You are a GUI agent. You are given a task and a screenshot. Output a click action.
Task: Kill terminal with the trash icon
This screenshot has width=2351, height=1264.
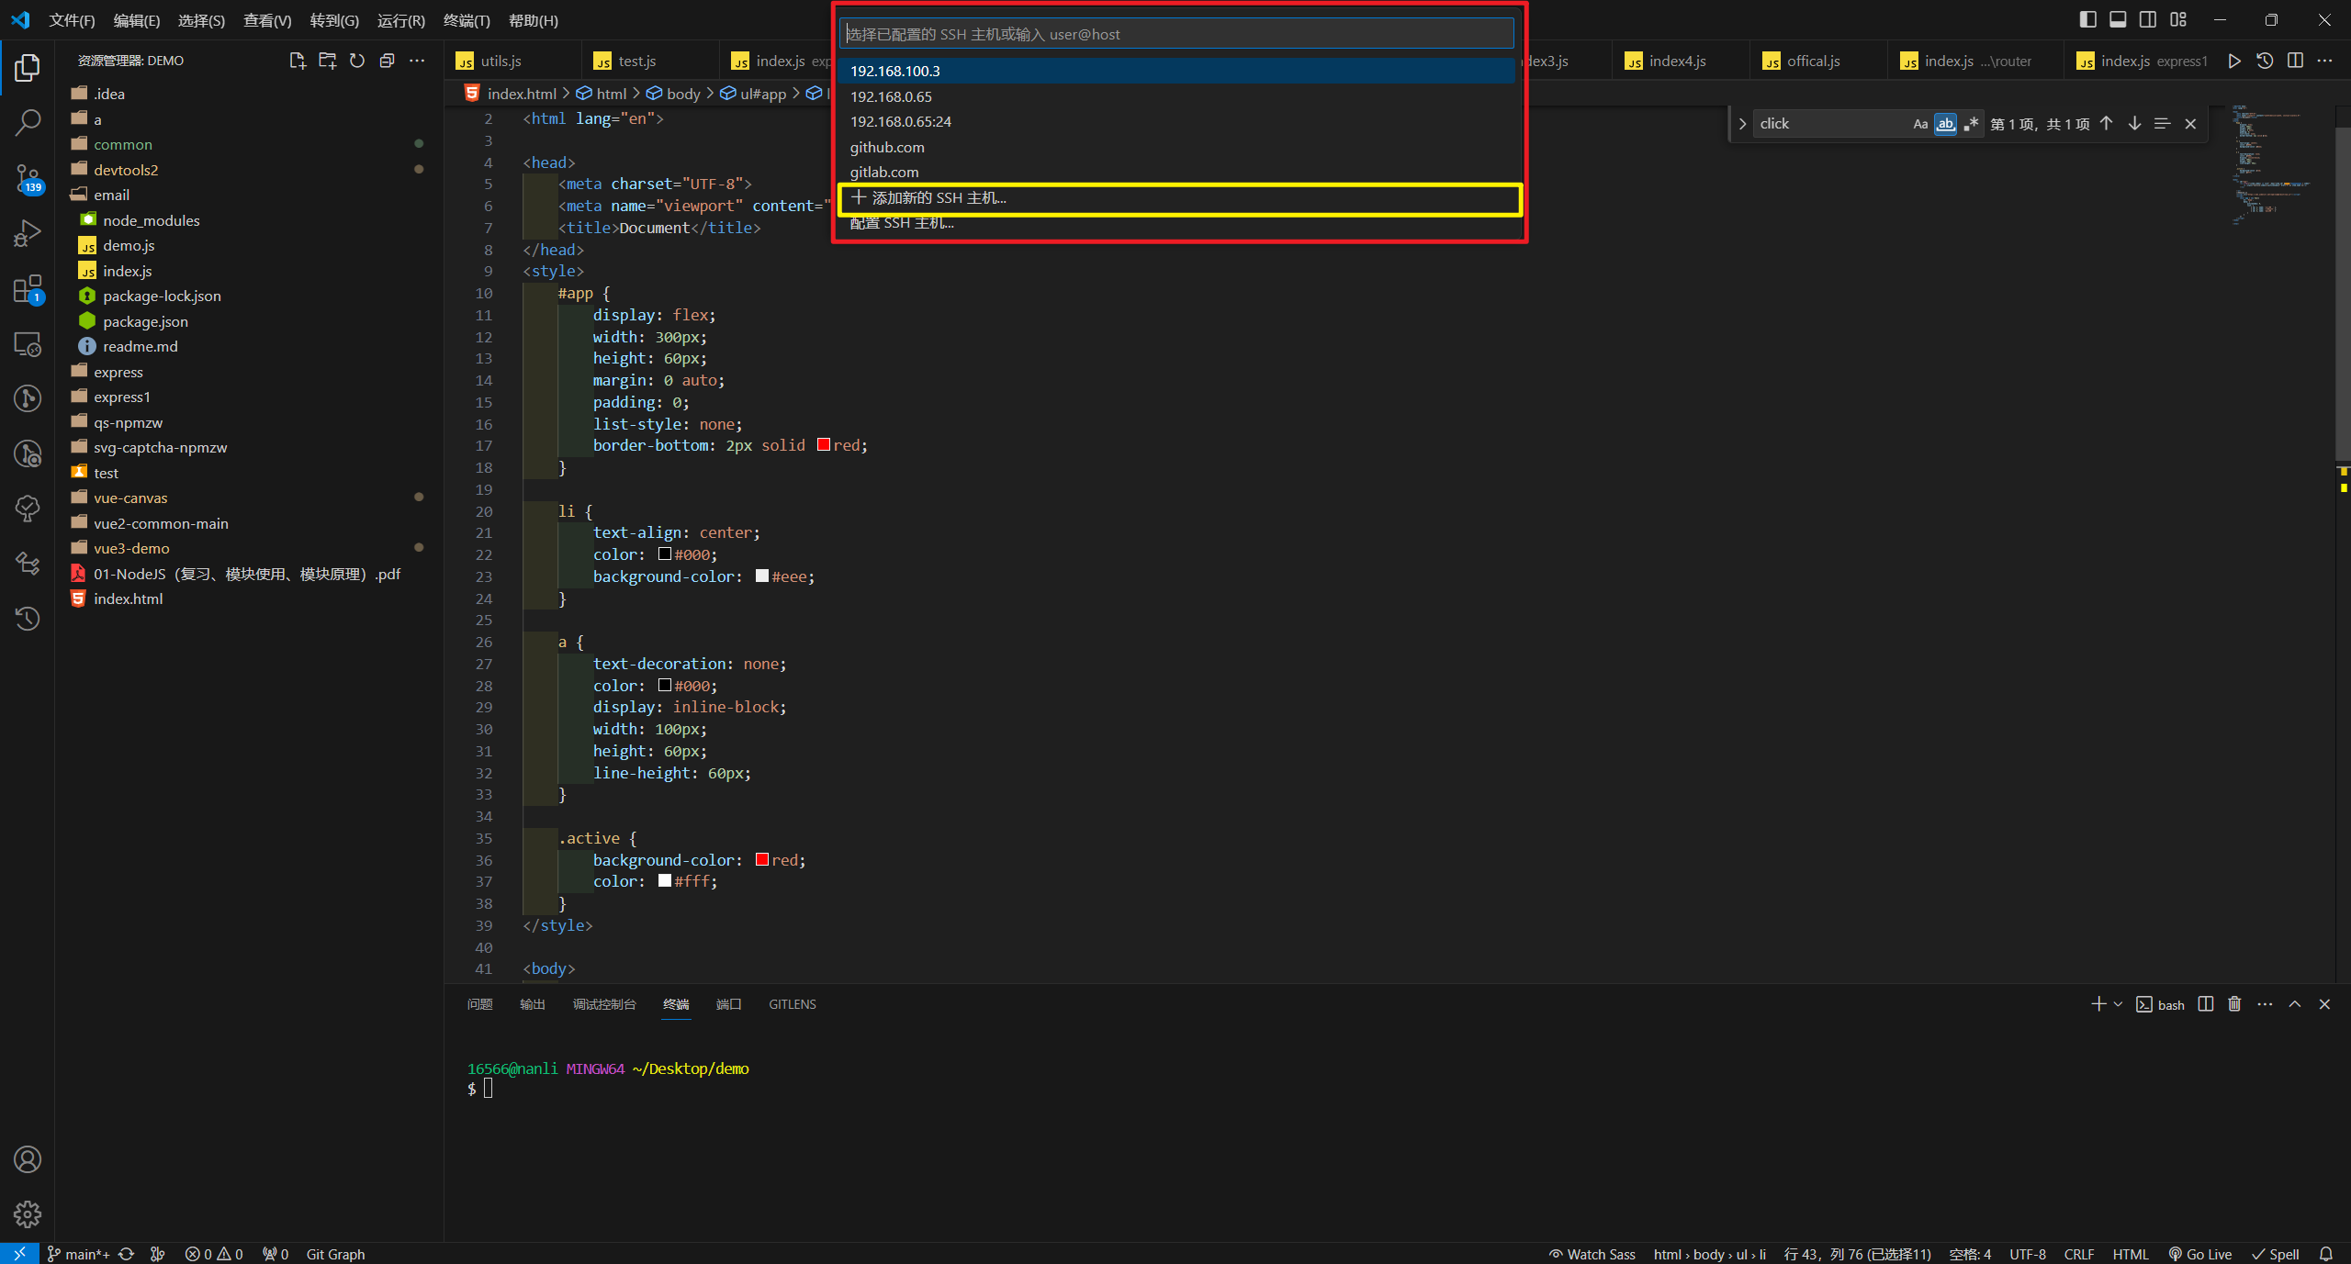pyautogui.click(x=2234, y=1004)
